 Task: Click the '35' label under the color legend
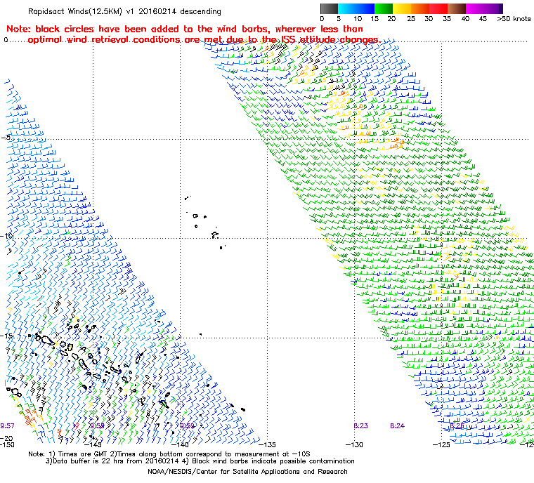(447, 19)
